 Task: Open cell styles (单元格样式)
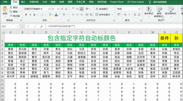[x=171, y=12]
